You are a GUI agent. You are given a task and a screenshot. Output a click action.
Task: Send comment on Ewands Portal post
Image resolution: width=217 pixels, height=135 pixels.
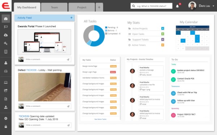click(x=68, y=60)
